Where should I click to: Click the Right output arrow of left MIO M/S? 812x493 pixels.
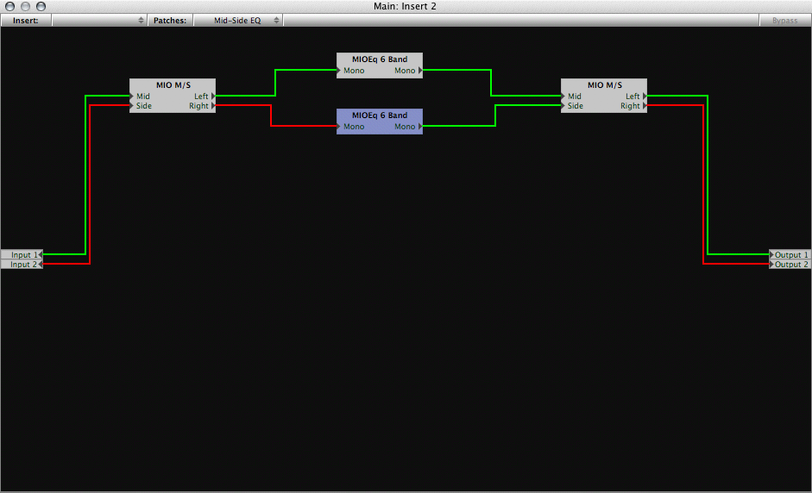(213, 105)
